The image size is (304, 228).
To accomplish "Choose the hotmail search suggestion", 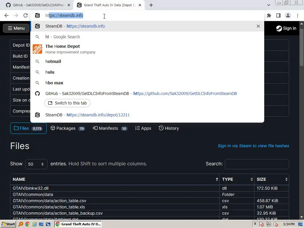I will tap(147, 61).
